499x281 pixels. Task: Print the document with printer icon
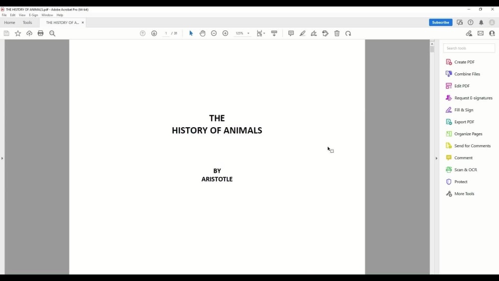[x=40, y=33]
